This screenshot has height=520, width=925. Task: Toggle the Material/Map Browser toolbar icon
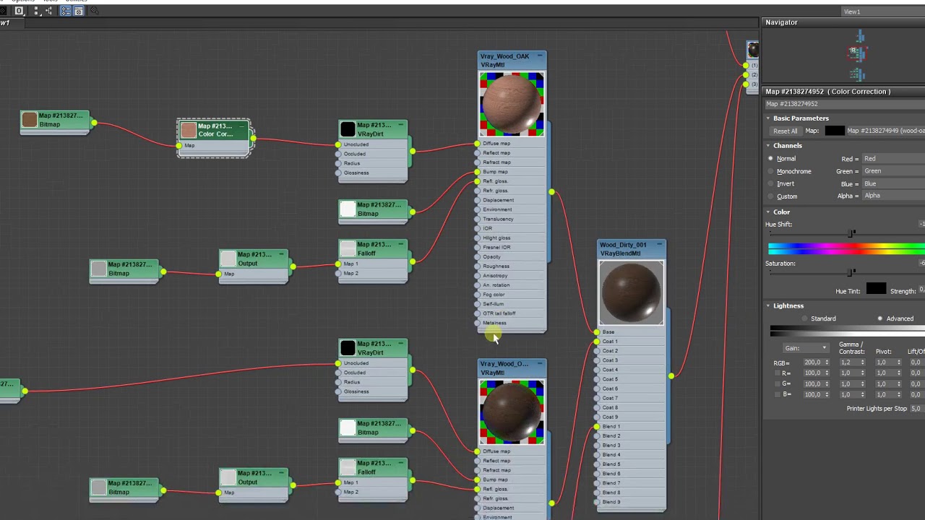(x=66, y=11)
